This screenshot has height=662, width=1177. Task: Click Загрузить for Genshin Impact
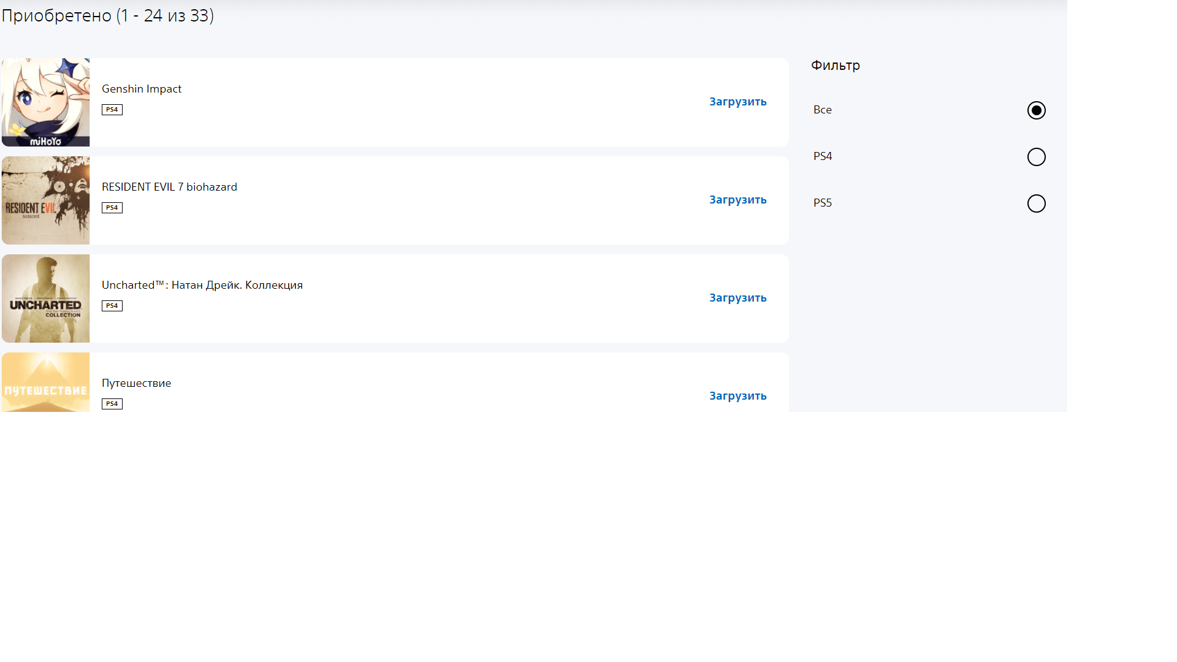click(x=738, y=102)
